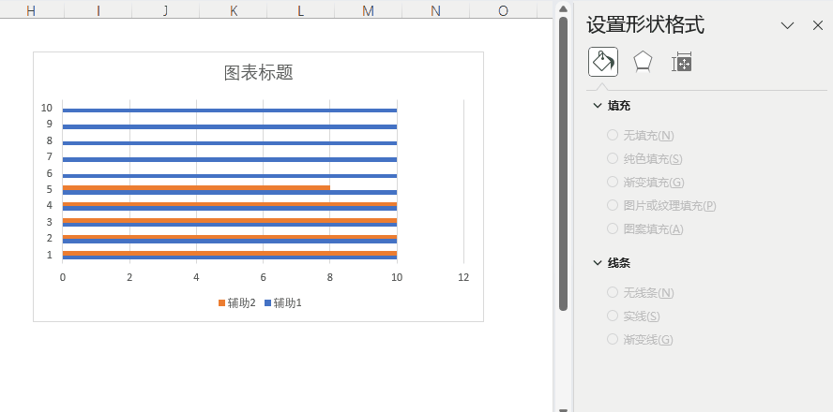Click horizontal axis label 0
833x412 pixels.
coord(63,277)
